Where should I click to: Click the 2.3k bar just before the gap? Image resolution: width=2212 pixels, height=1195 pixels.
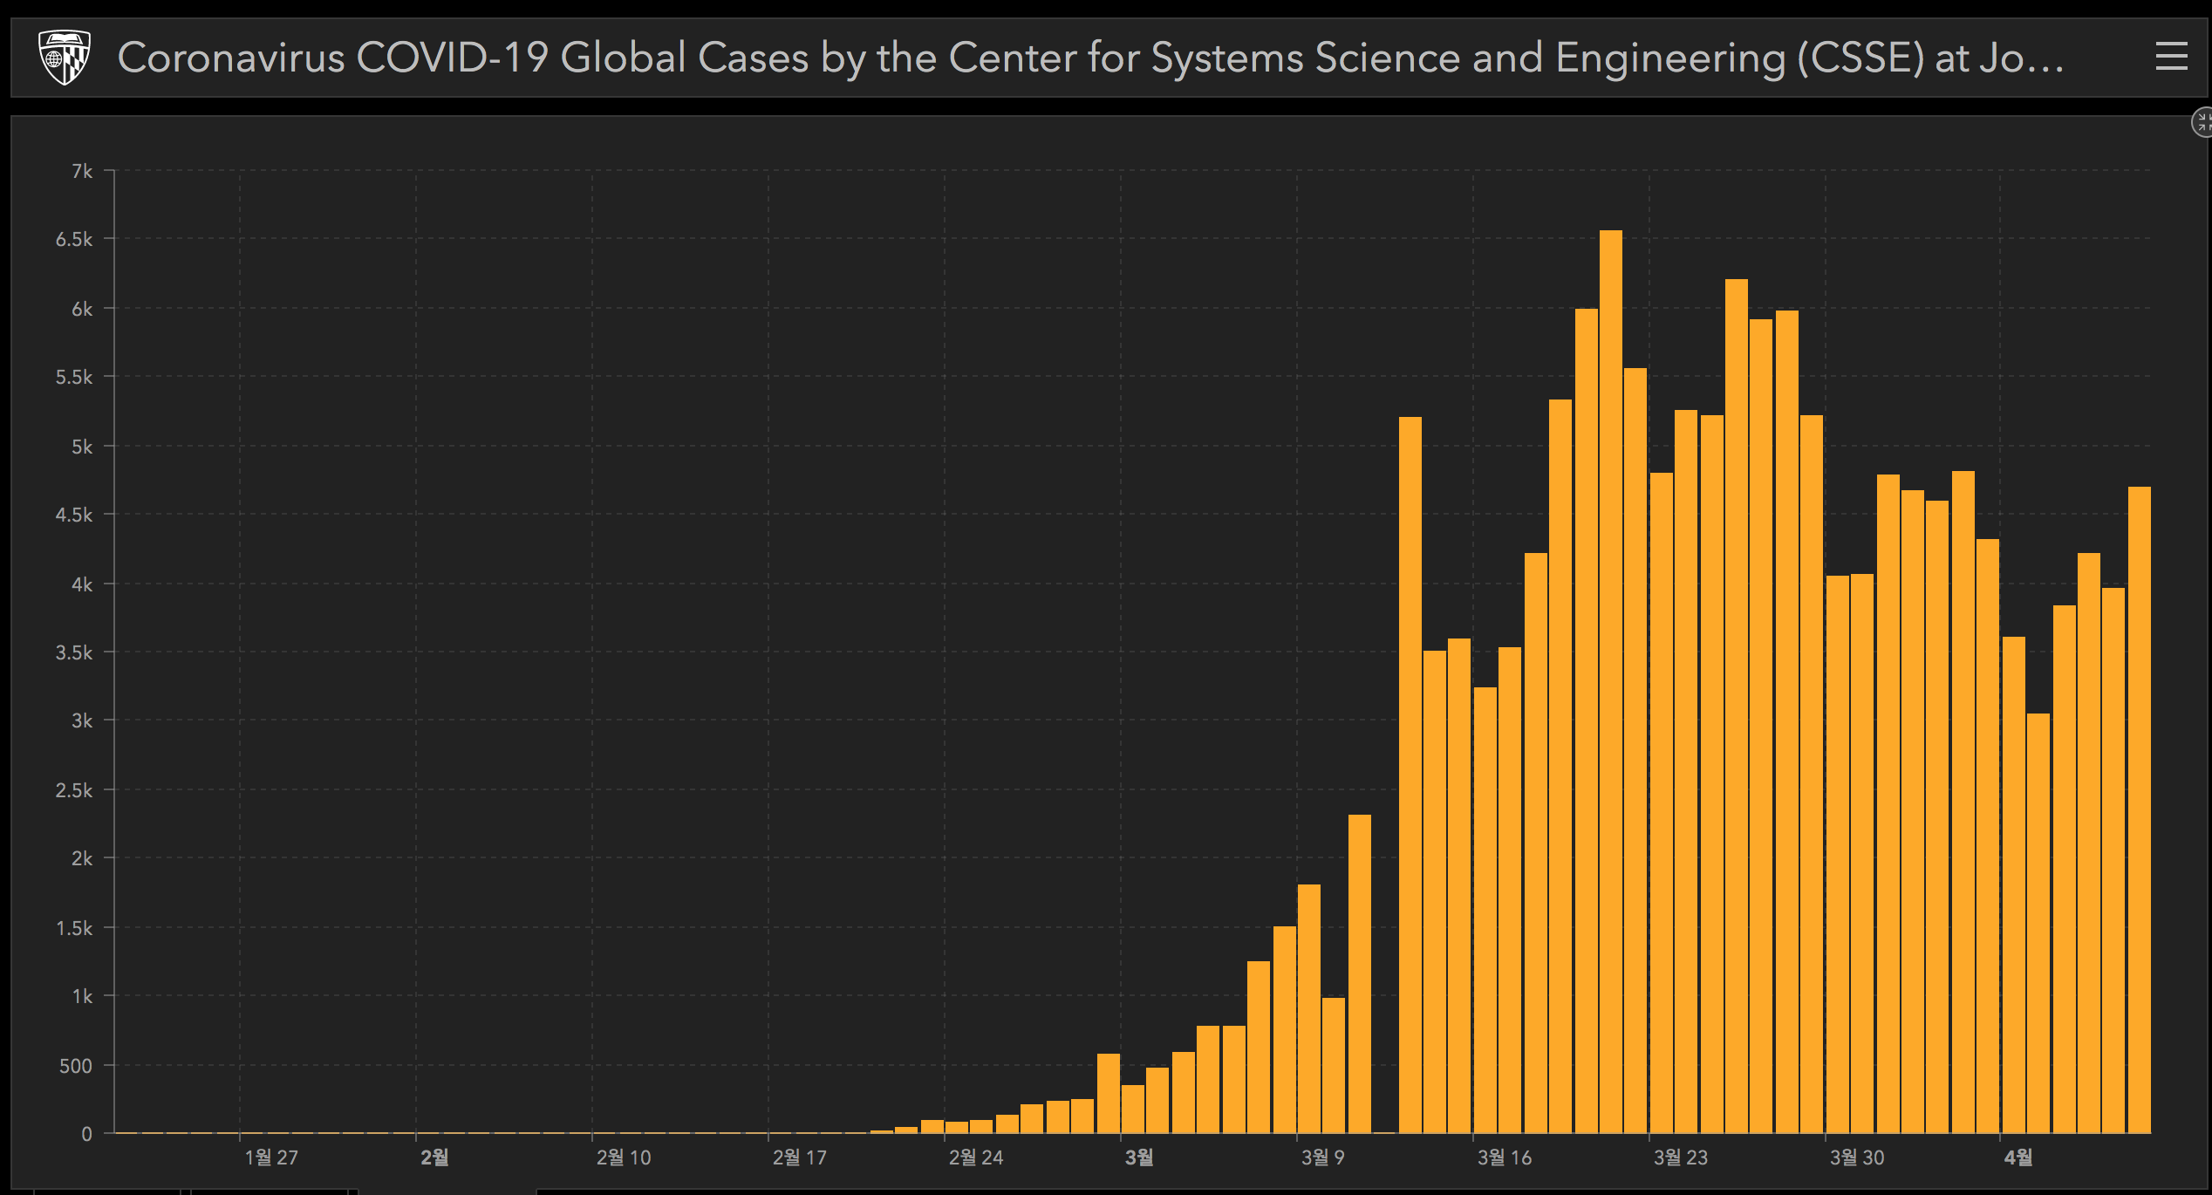1360,973
